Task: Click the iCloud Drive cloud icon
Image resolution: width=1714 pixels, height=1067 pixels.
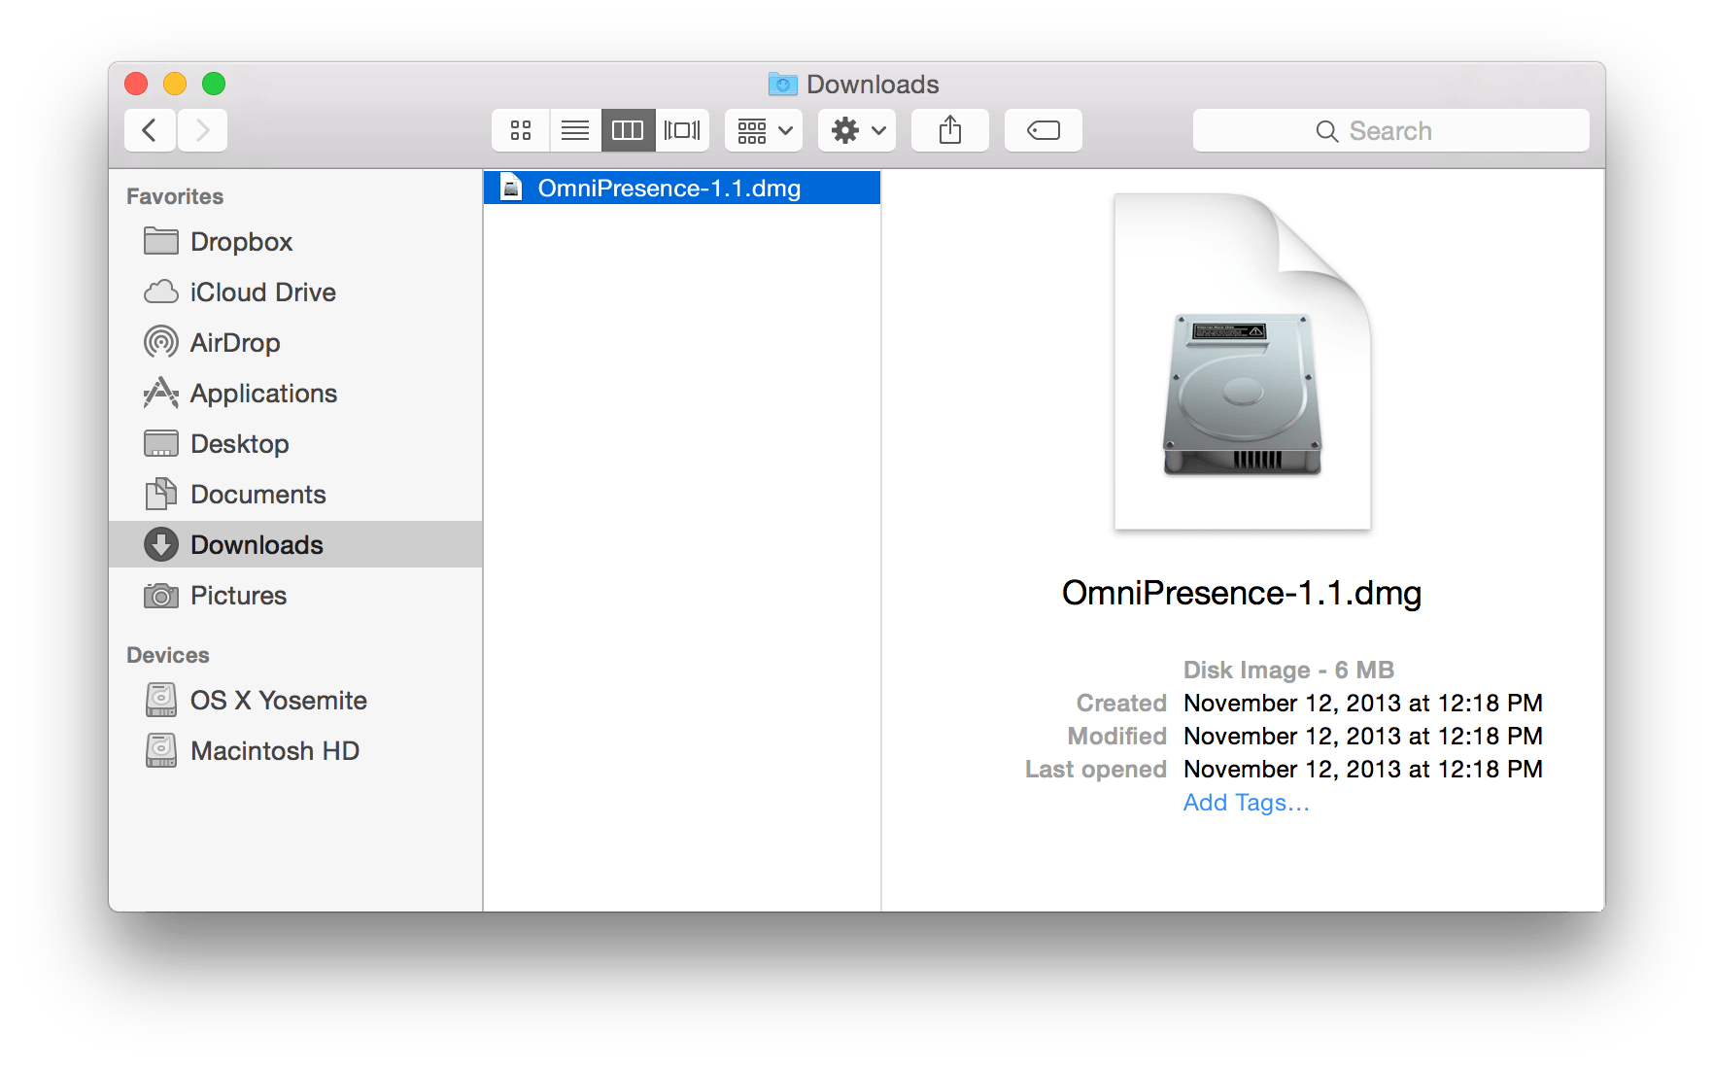Action: (x=161, y=292)
